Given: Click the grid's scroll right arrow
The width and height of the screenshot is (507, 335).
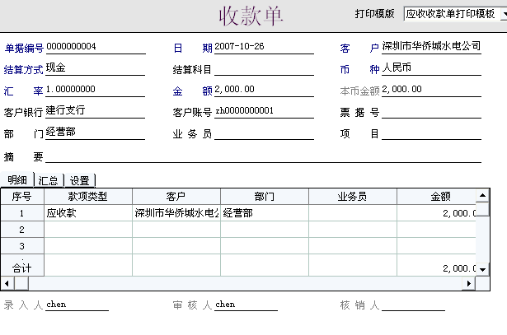Looking at the screenshot, I should point(469,284).
